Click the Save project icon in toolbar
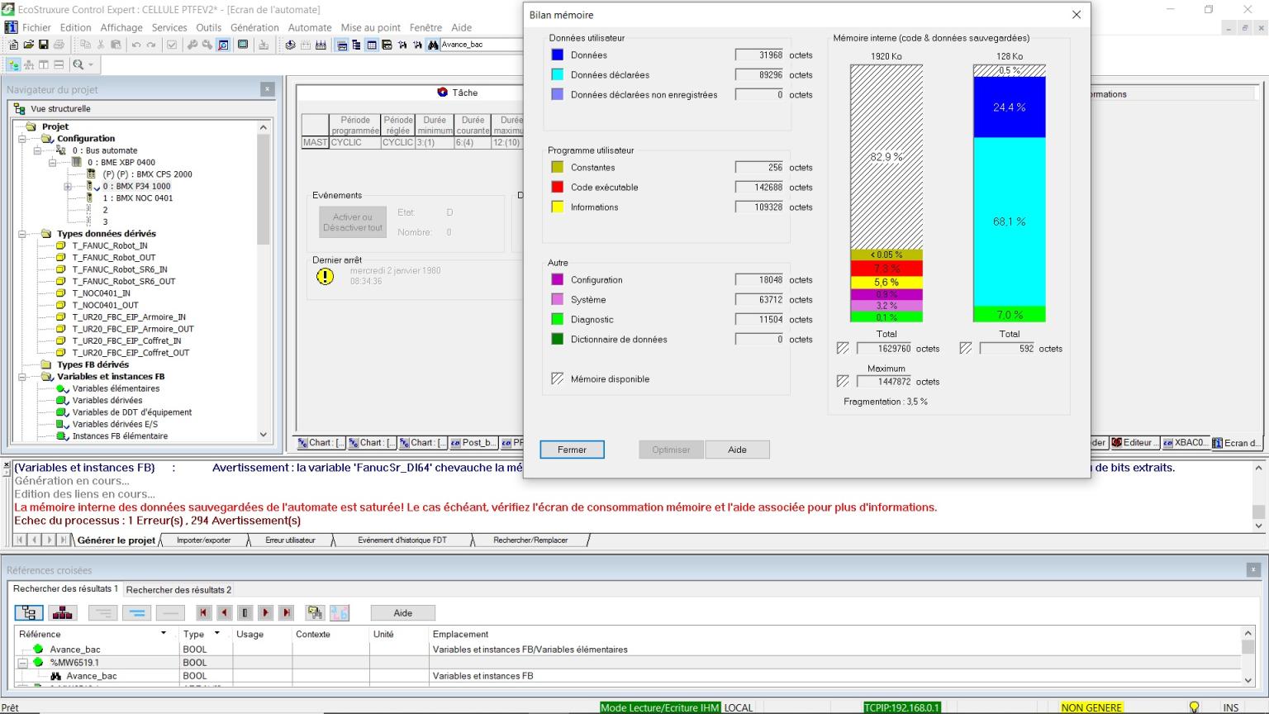This screenshot has width=1269, height=714. (44, 45)
